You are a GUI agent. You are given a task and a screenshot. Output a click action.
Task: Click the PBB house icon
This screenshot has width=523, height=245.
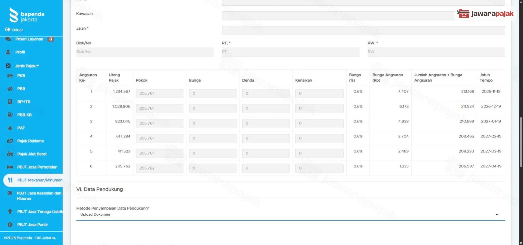[x=10, y=89]
